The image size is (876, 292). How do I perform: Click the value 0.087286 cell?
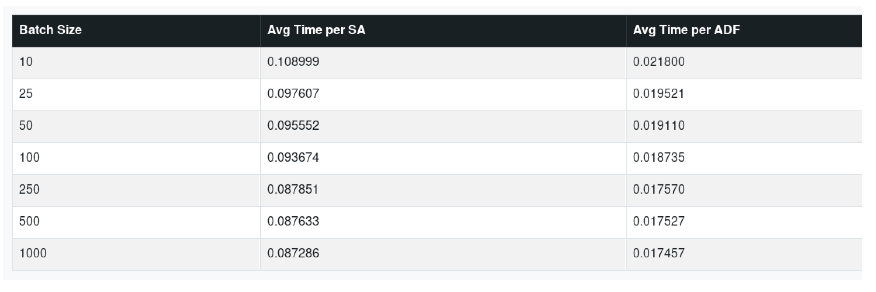pyautogui.click(x=293, y=253)
